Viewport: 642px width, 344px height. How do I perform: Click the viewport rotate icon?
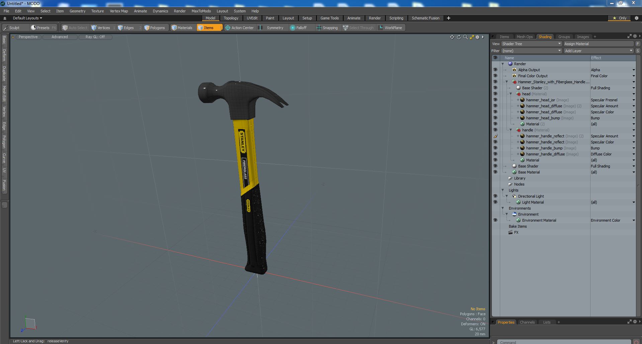(459, 37)
